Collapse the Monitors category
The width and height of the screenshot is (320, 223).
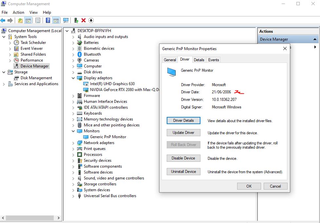click(x=73, y=131)
